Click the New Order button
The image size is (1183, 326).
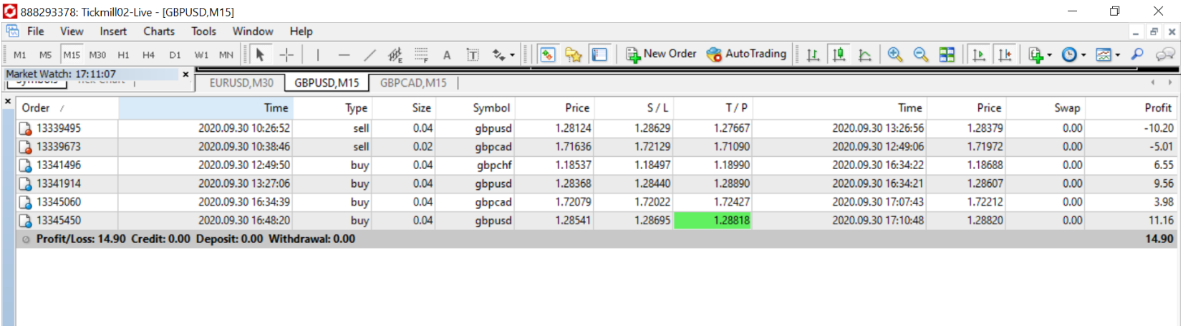(x=661, y=54)
